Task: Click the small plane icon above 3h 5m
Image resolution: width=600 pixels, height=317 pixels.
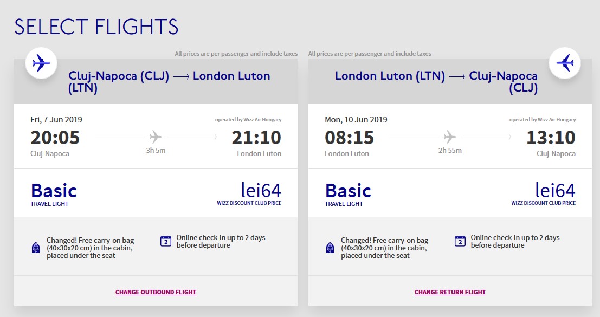Action: coord(156,137)
